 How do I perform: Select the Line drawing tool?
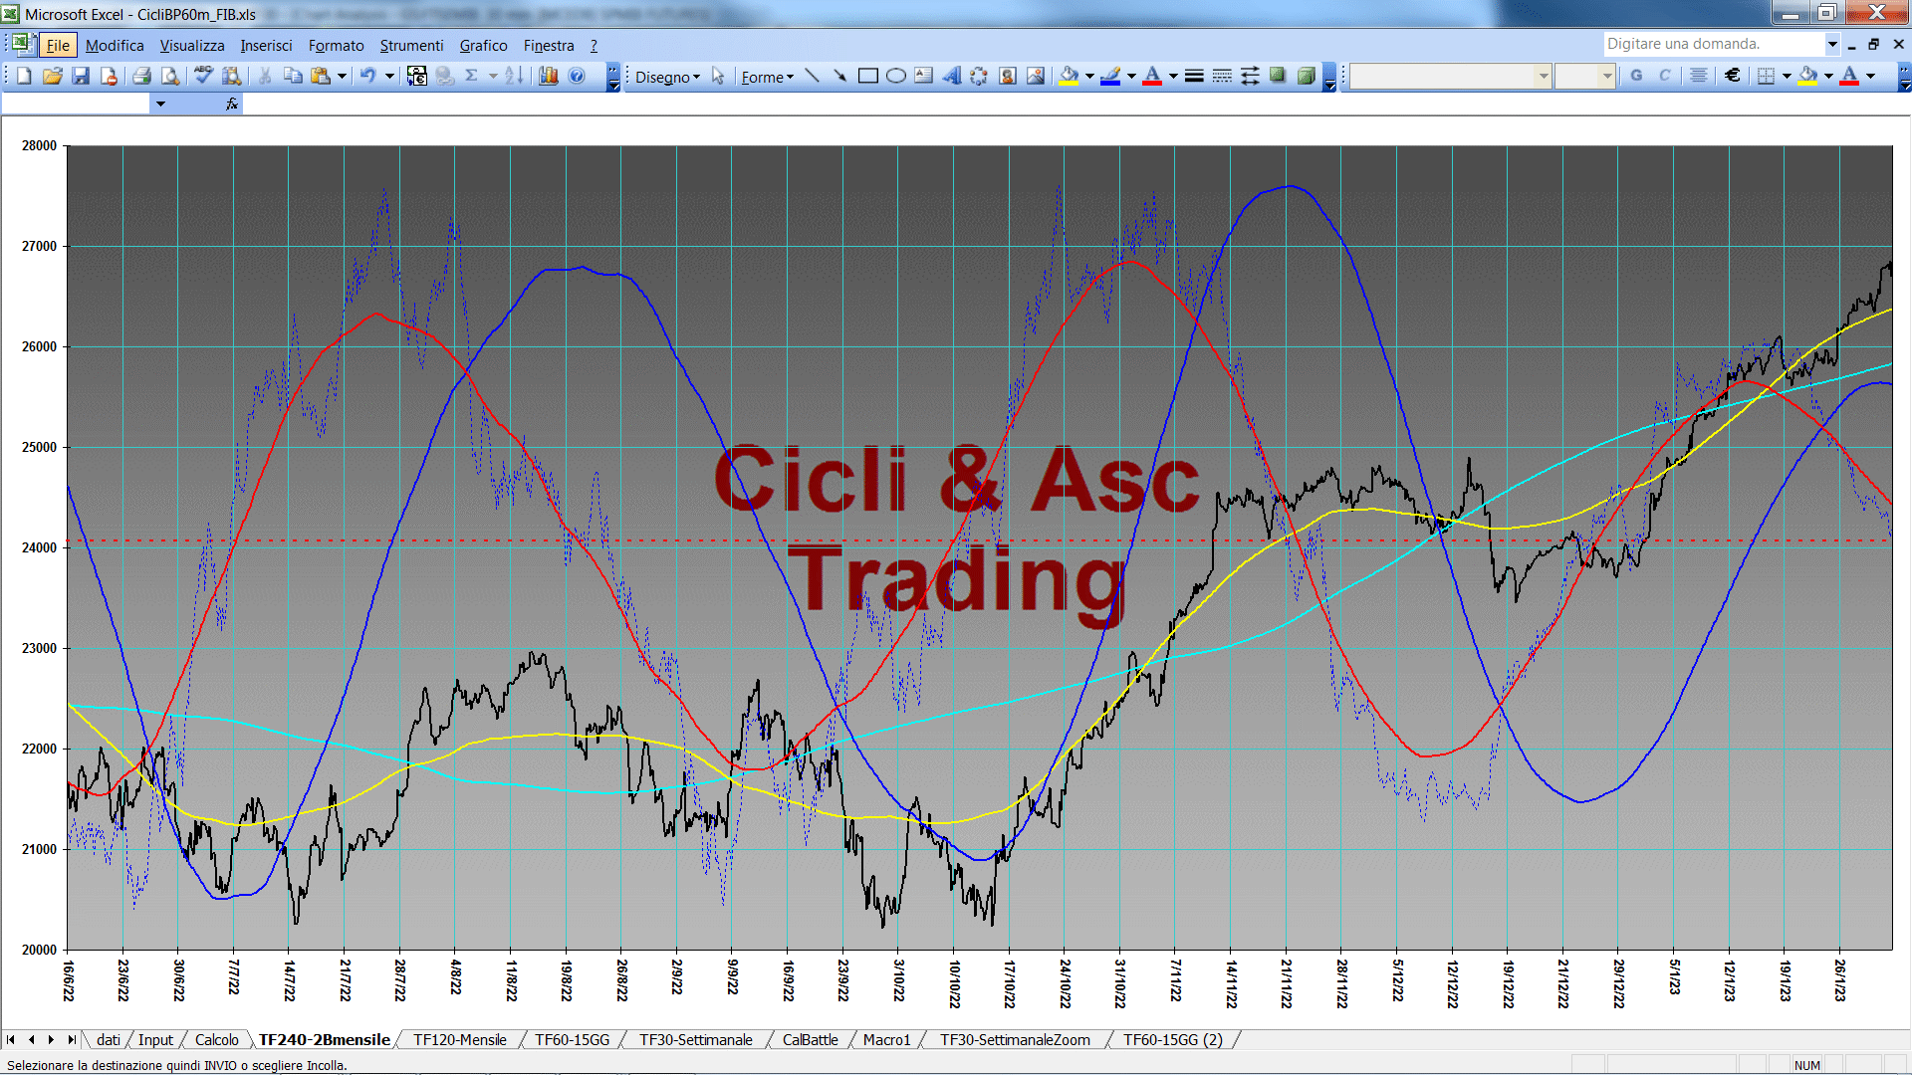tap(813, 77)
